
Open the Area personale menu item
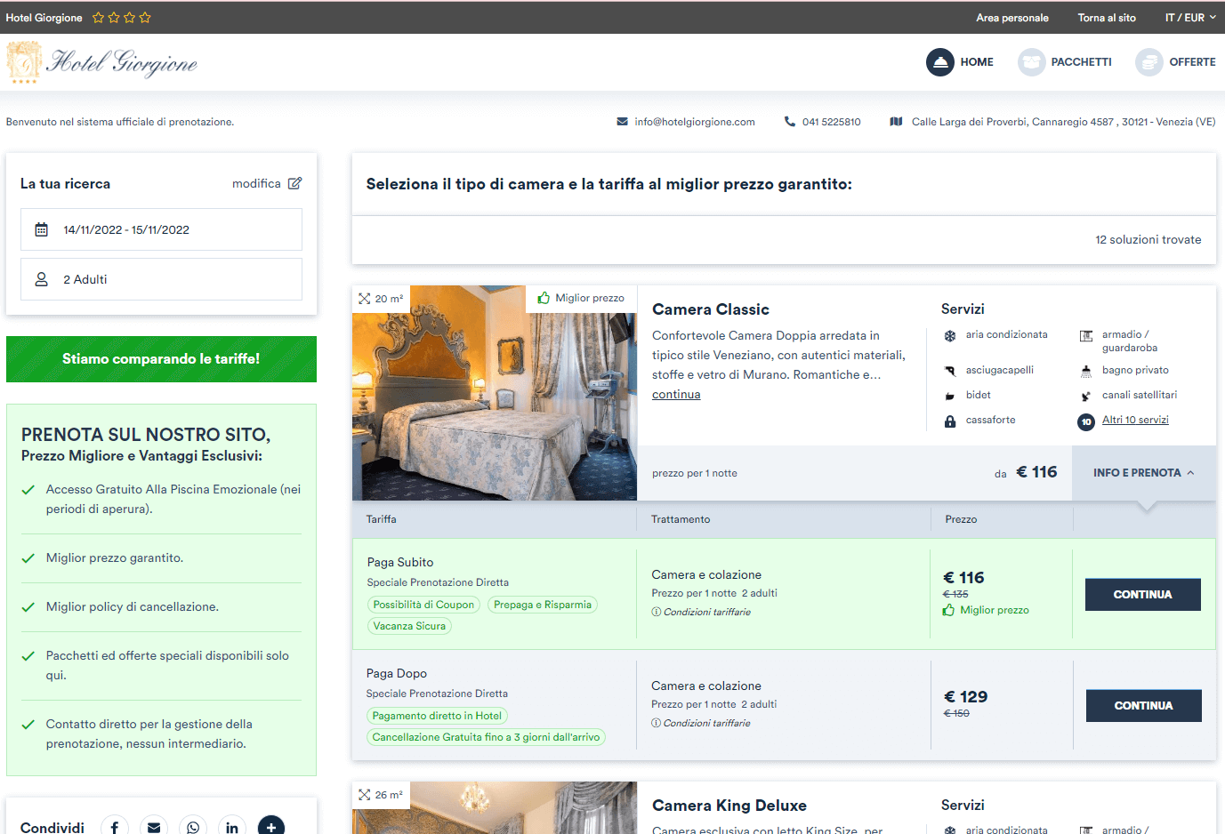coord(1012,18)
